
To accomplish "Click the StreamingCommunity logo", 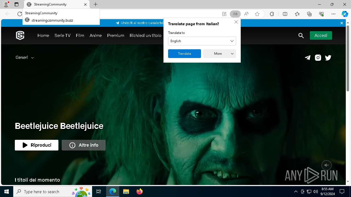I will [x=20, y=35].
